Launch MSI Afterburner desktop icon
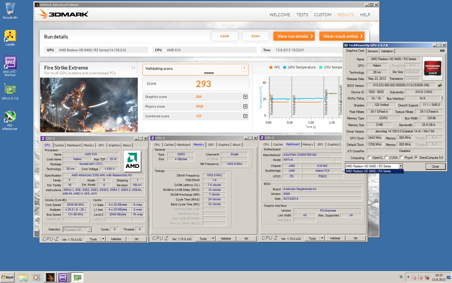The width and height of the screenshot is (452, 283). (x=10, y=120)
